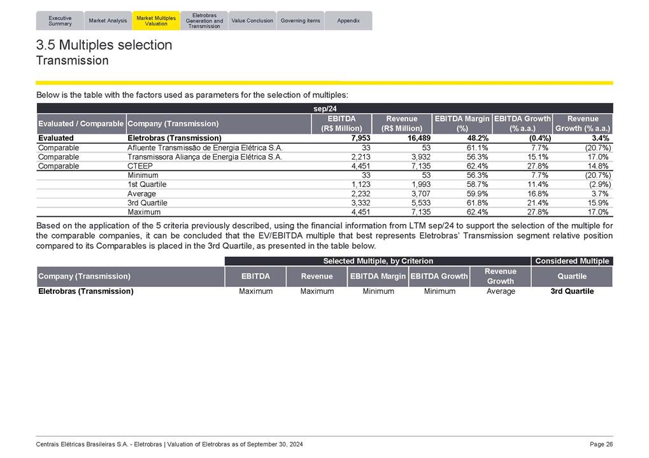
Task: Switch to the Appendix tab
Action: coord(348,20)
